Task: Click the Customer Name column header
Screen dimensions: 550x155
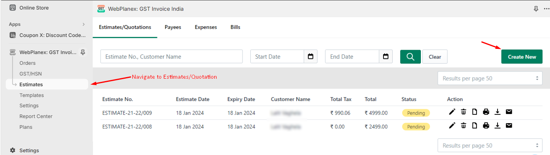Action: coord(290,99)
